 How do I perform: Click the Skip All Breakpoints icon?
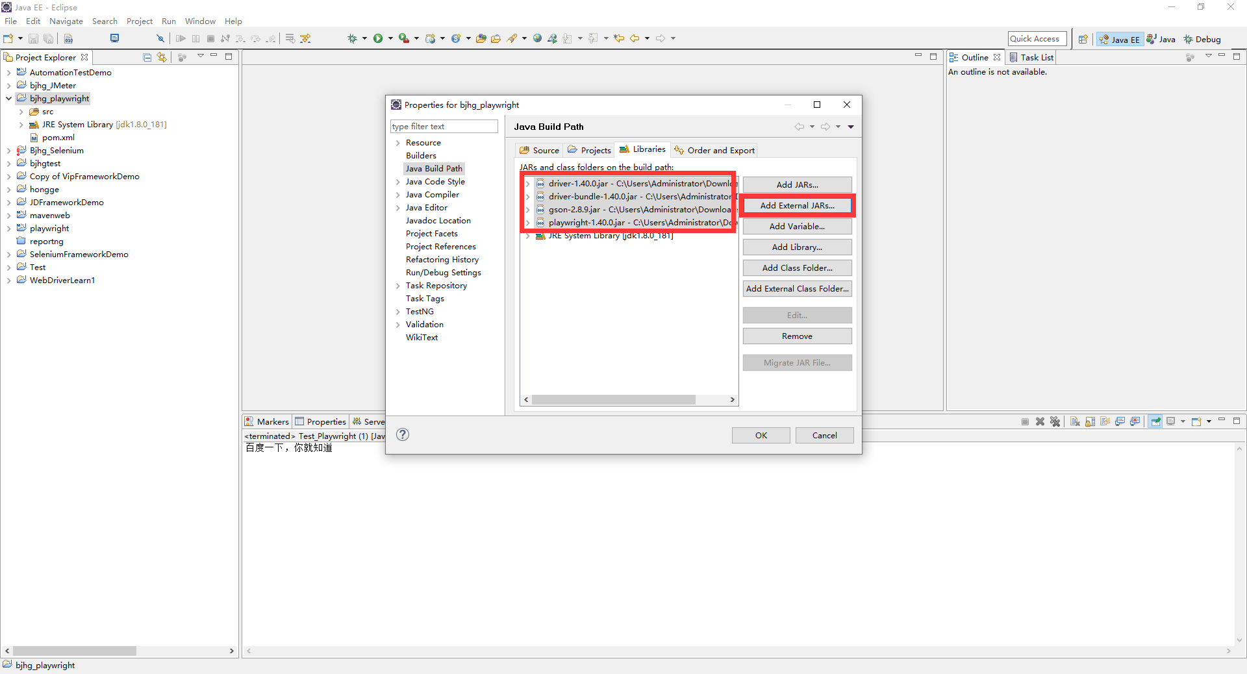click(160, 38)
